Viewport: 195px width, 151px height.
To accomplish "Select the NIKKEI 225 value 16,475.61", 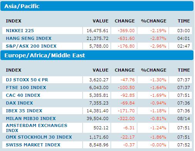I will tap(97, 31).
